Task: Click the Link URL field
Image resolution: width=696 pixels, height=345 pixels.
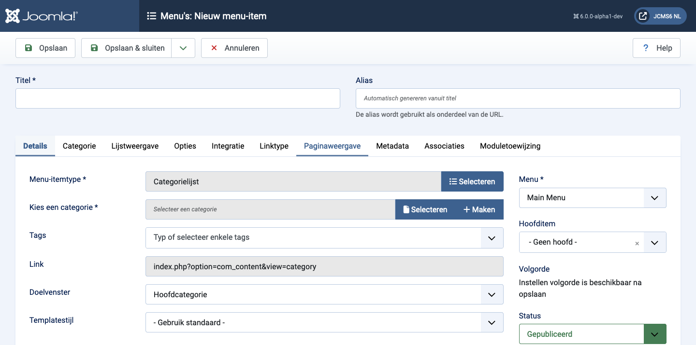Action: coord(324,266)
